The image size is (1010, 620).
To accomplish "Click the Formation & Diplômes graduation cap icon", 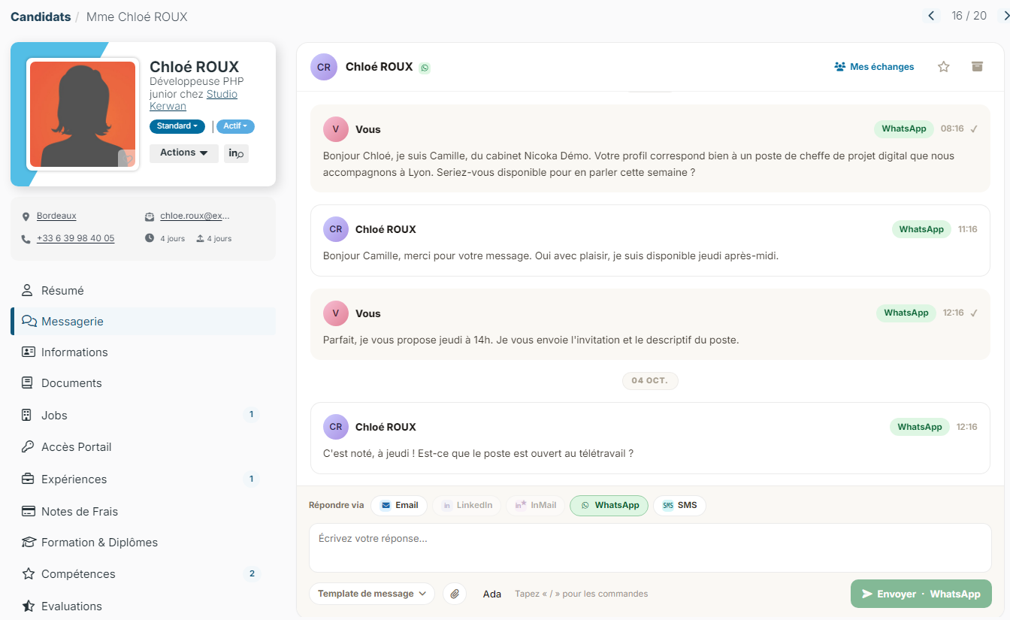I will click(29, 542).
